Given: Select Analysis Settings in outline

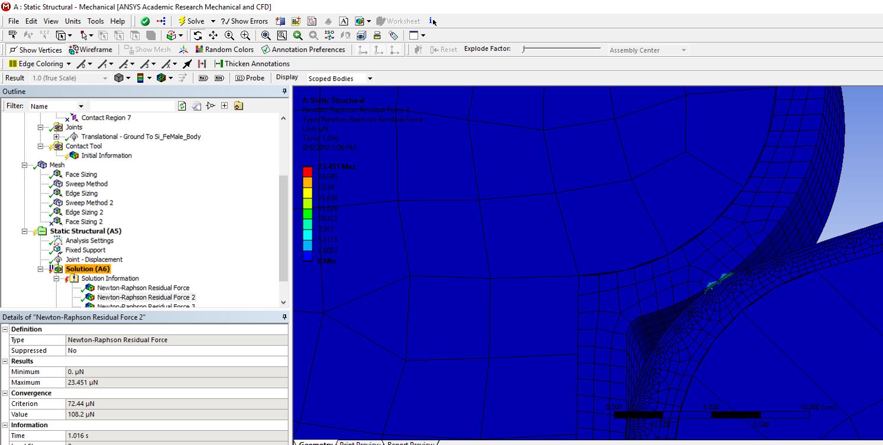Looking at the screenshot, I should tap(89, 241).
